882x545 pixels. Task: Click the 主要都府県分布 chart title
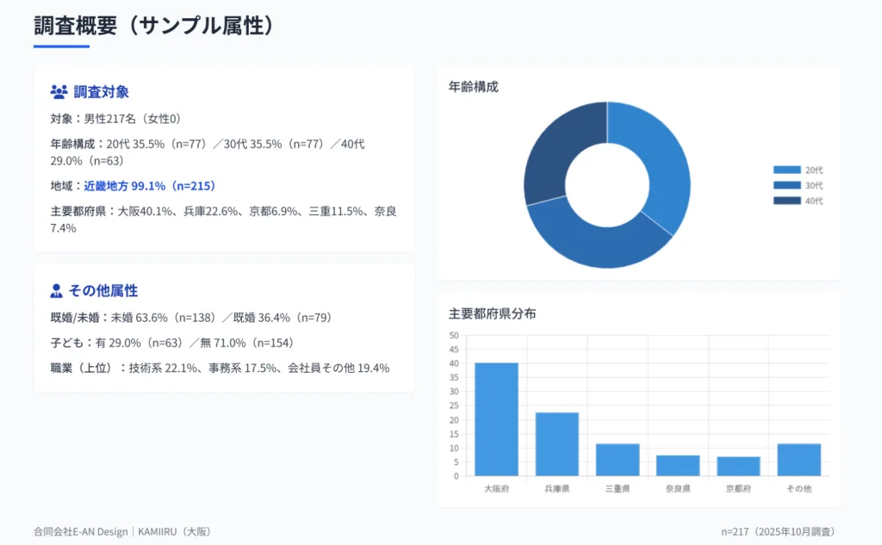[492, 314]
